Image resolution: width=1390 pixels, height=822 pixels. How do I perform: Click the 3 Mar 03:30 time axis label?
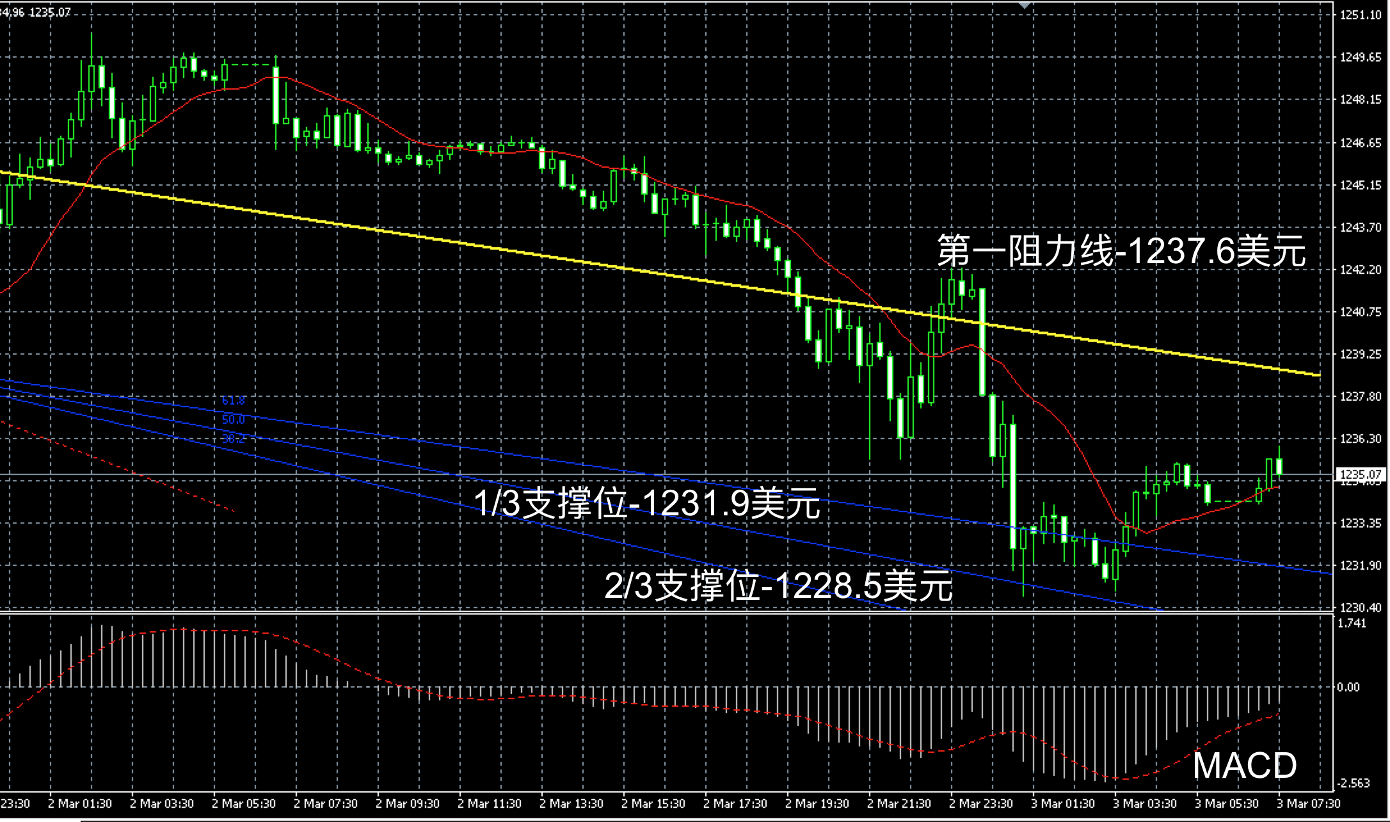pos(1144,803)
